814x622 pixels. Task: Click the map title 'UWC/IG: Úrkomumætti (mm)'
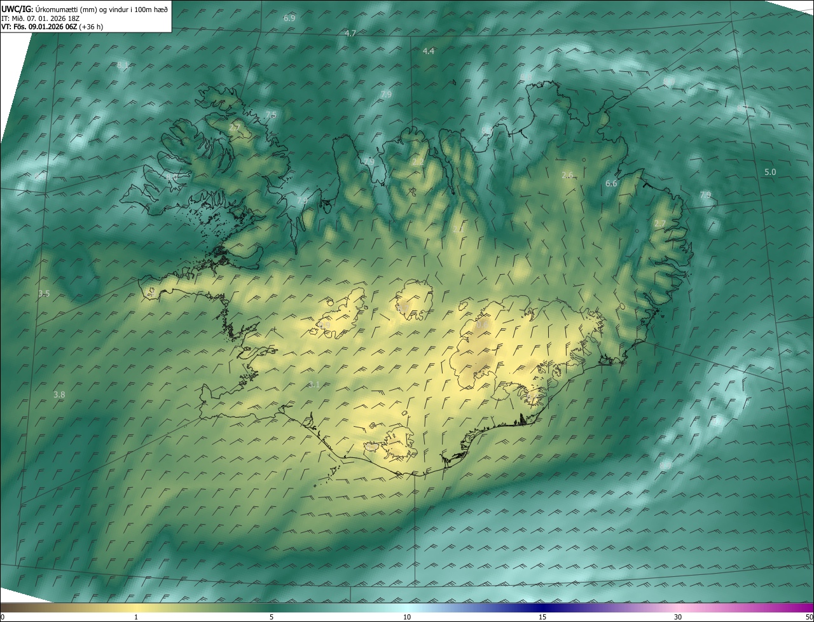(x=48, y=8)
